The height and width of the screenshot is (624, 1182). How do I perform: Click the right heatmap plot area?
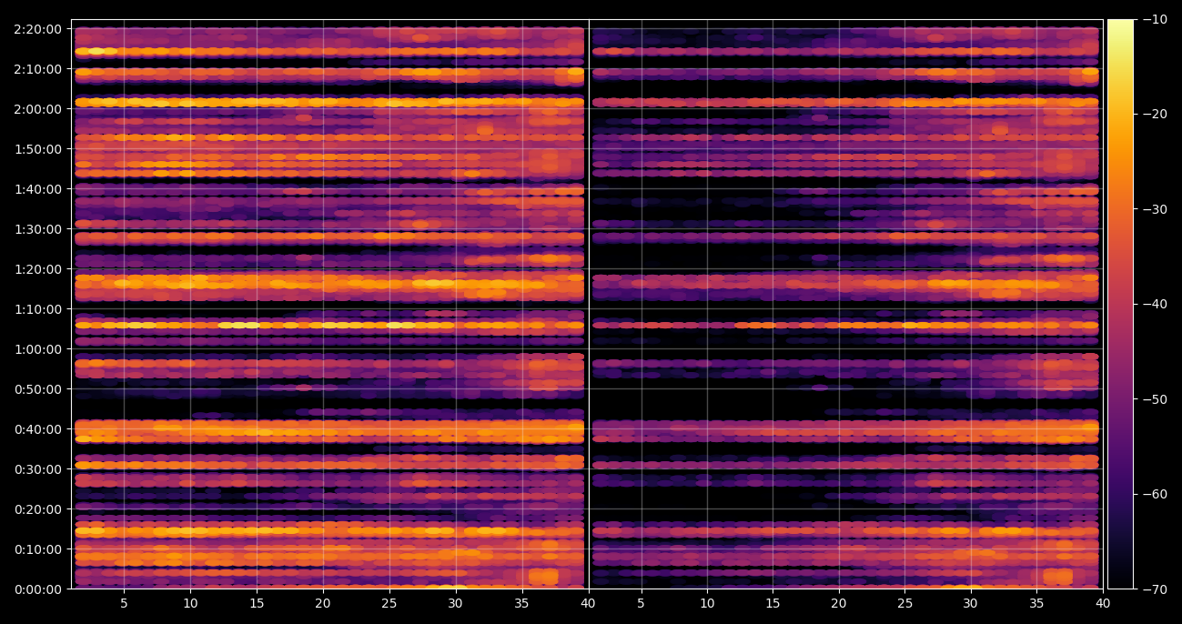(845, 304)
